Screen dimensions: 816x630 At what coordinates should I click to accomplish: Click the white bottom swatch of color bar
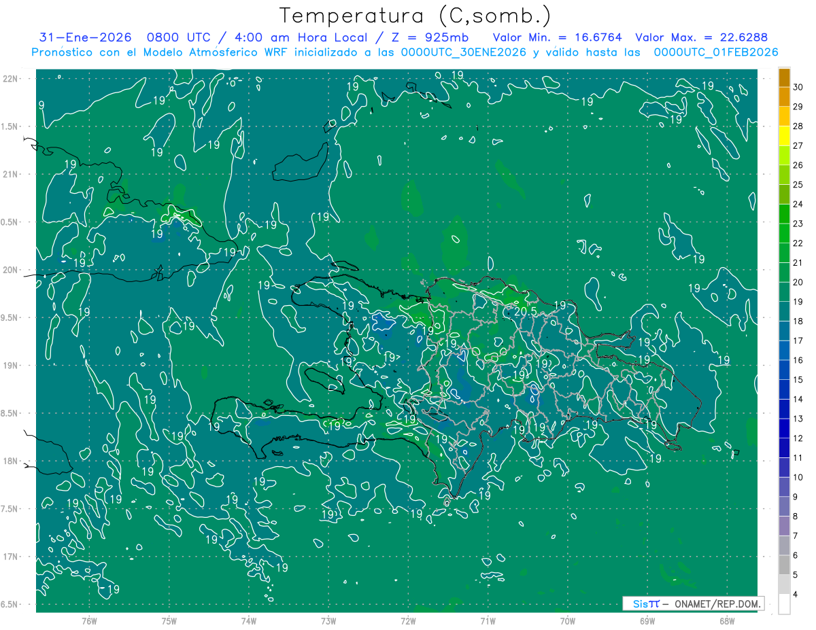784,603
